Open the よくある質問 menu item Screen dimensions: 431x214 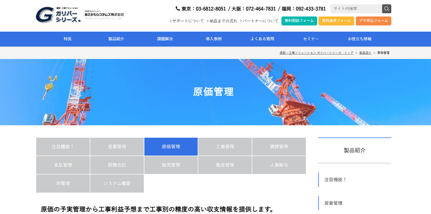pyautogui.click(x=262, y=39)
